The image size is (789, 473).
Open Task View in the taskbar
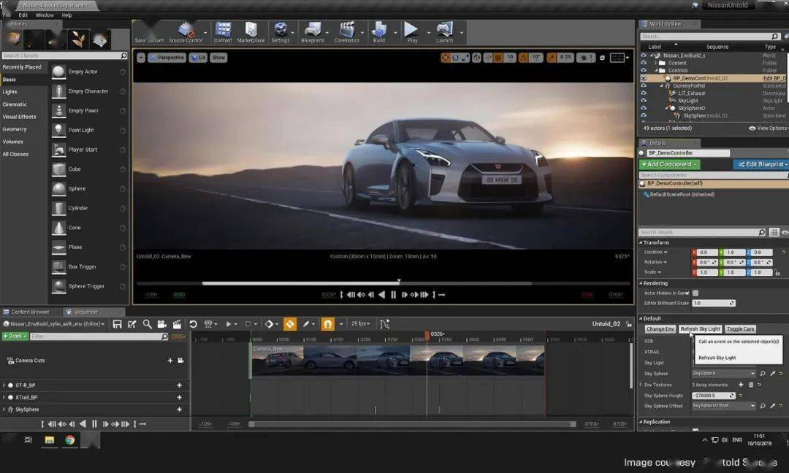(x=28, y=440)
